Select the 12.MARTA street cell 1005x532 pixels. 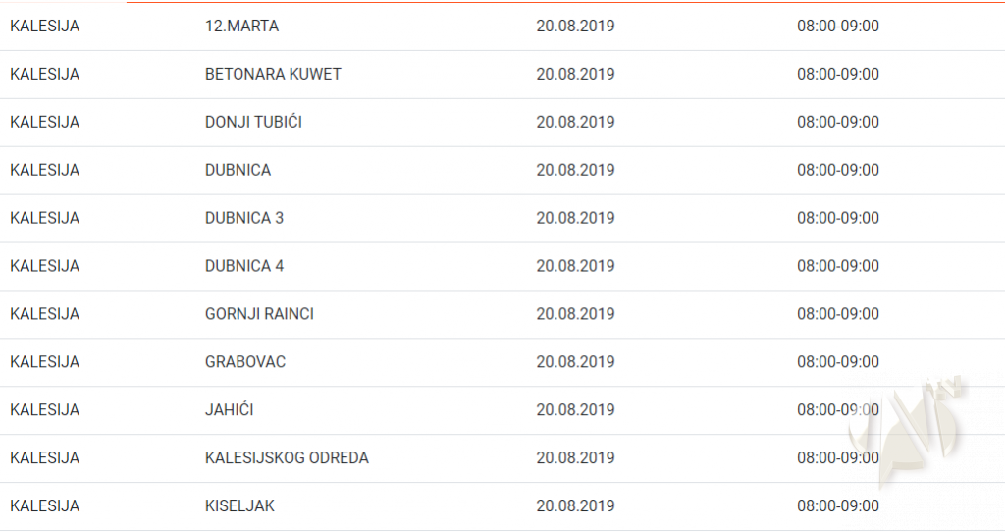[241, 27]
